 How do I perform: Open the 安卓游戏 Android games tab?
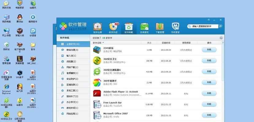144,28
